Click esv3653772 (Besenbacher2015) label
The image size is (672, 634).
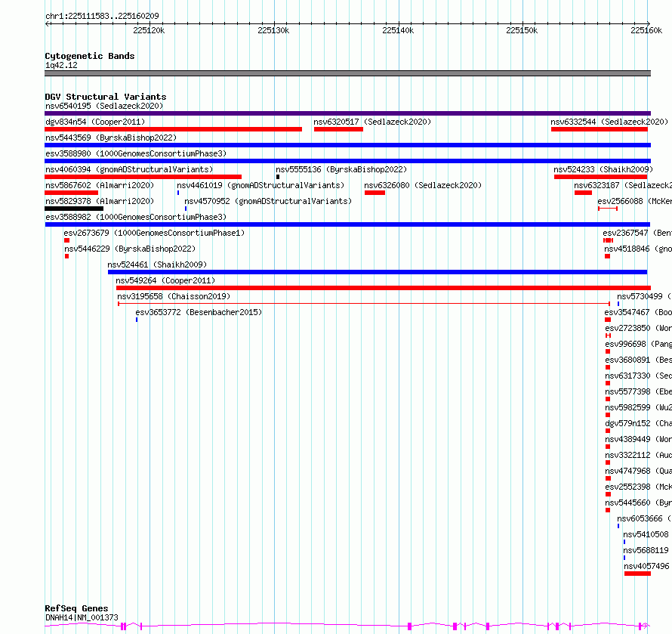tap(199, 312)
